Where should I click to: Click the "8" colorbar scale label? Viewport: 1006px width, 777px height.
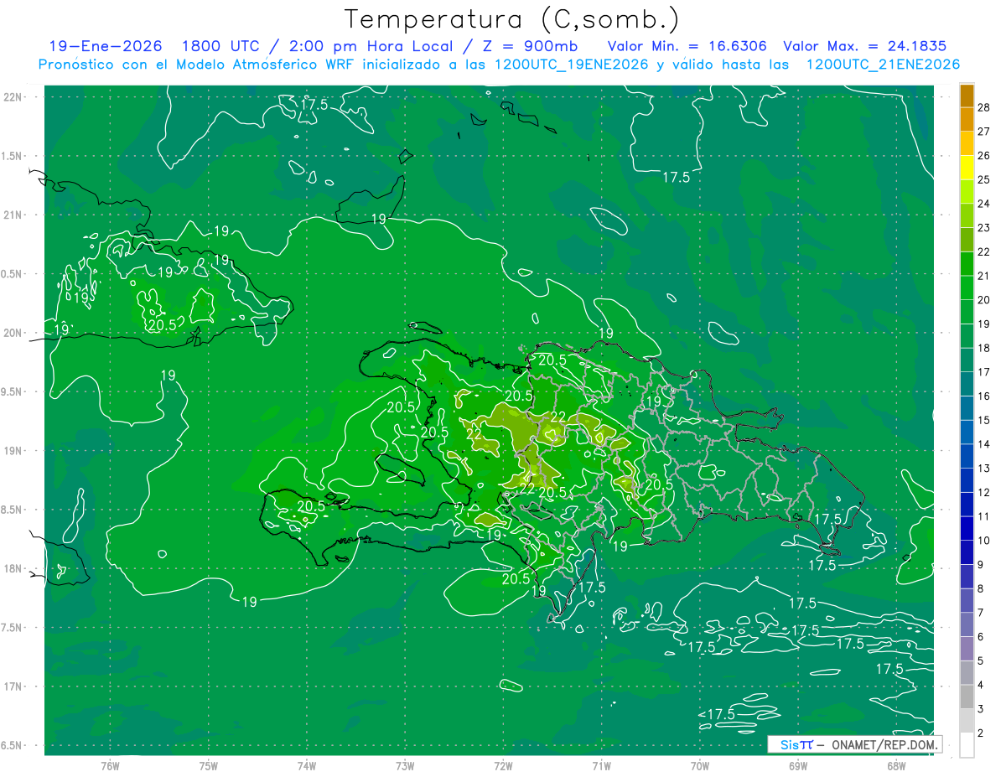click(x=981, y=589)
